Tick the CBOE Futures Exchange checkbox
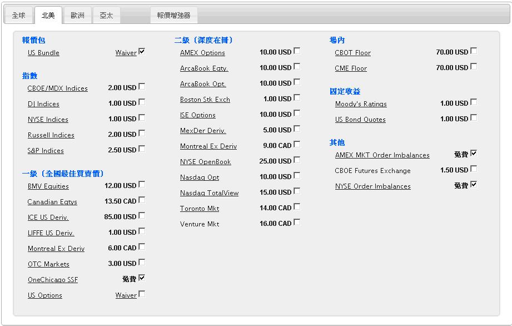This screenshot has width=512, height=326. pos(474,169)
